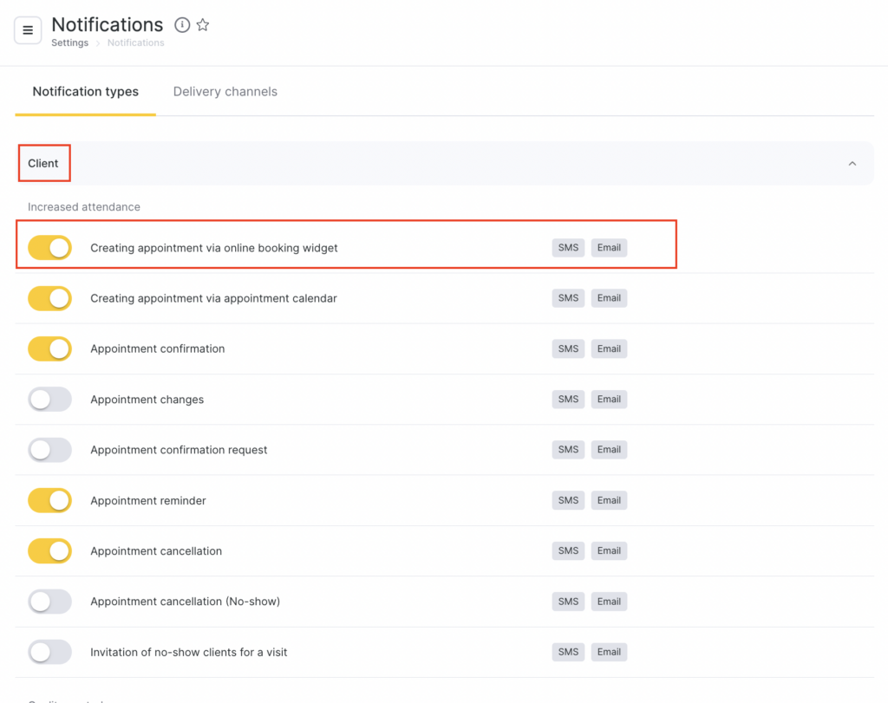The image size is (888, 703).
Task: Turn off the Appointment reminder toggle
Action: coord(50,500)
